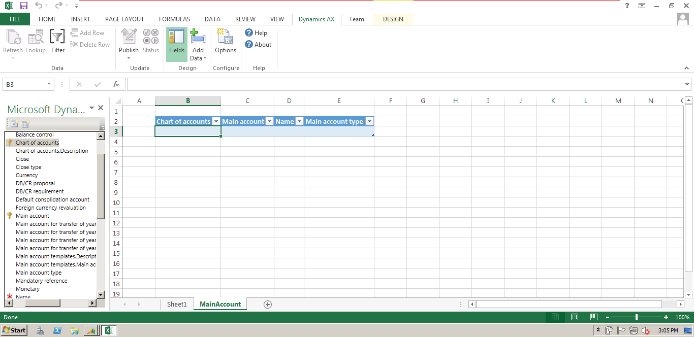Select column B header
This screenshot has height=337, width=694.
pos(188,100)
